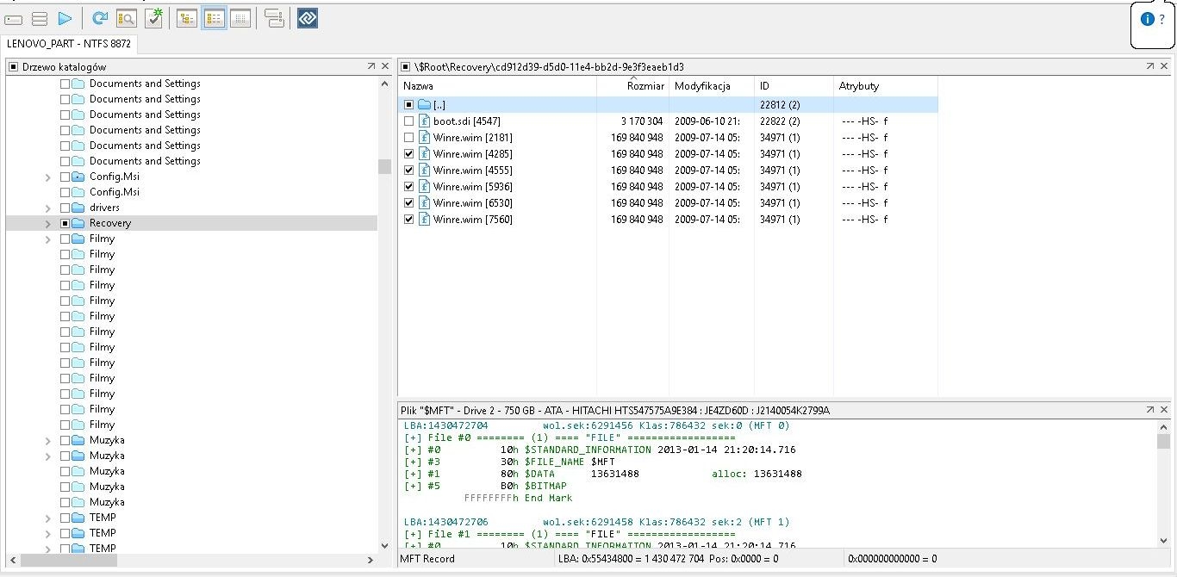
Task: Close the Drzewo katalogów panel
Action: click(x=384, y=66)
